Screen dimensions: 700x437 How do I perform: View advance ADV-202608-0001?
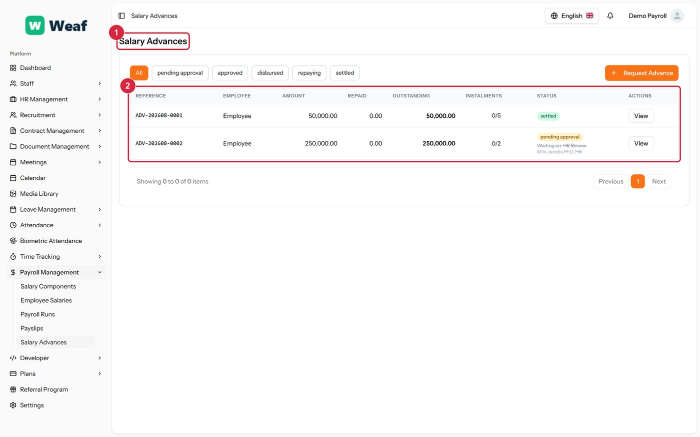point(641,116)
